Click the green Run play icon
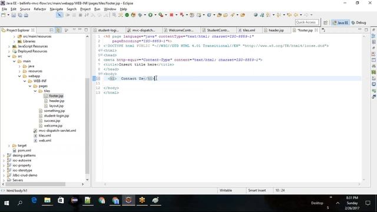377x212 pixels. point(150,15)
